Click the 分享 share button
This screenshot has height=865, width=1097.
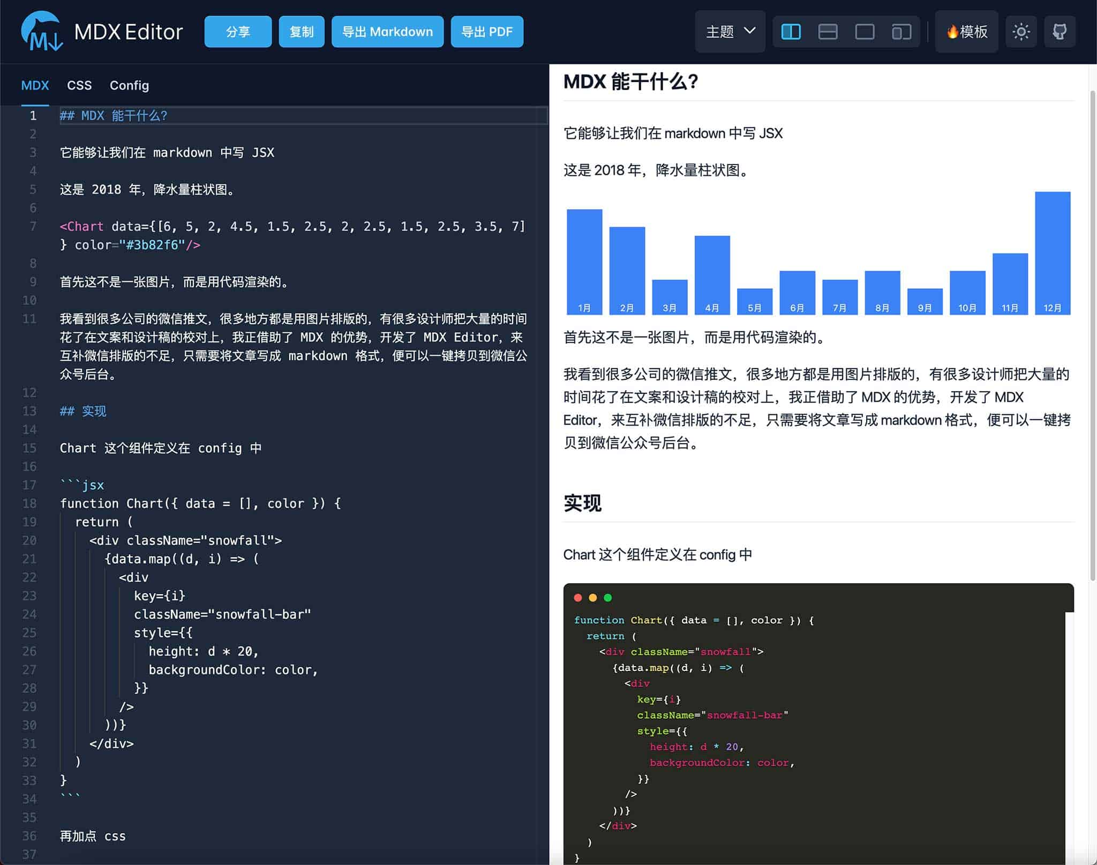[x=238, y=32]
